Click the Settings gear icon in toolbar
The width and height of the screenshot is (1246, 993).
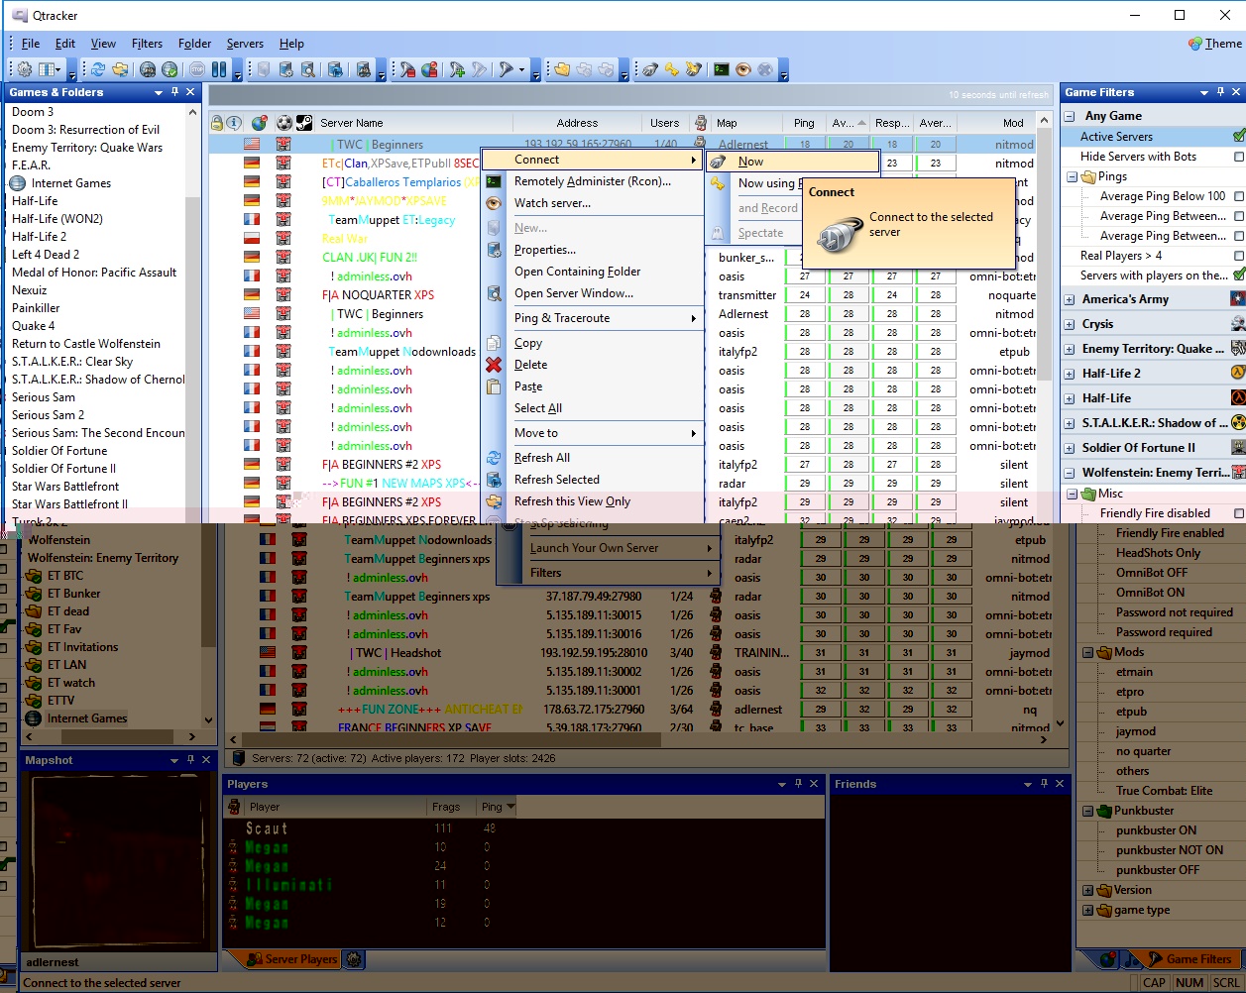[x=25, y=69]
